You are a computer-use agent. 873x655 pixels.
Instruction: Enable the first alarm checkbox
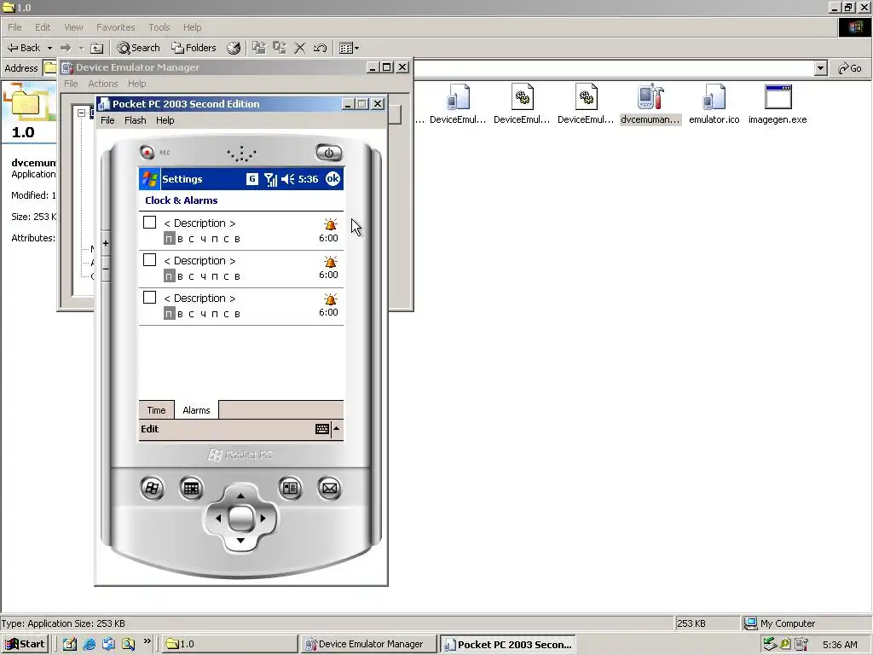click(149, 223)
